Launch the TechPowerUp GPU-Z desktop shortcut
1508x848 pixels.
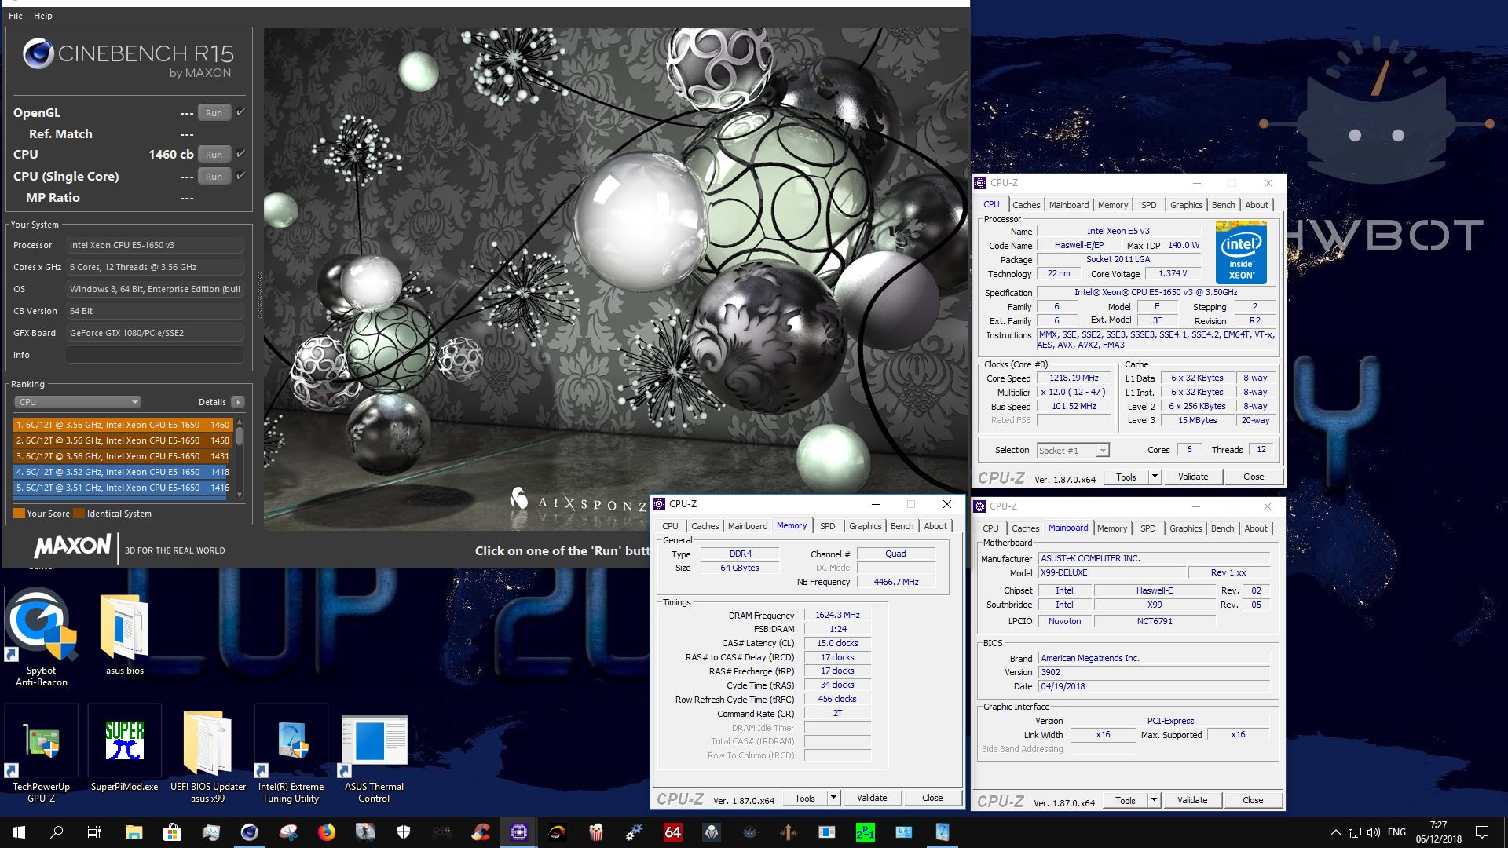point(41,754)
